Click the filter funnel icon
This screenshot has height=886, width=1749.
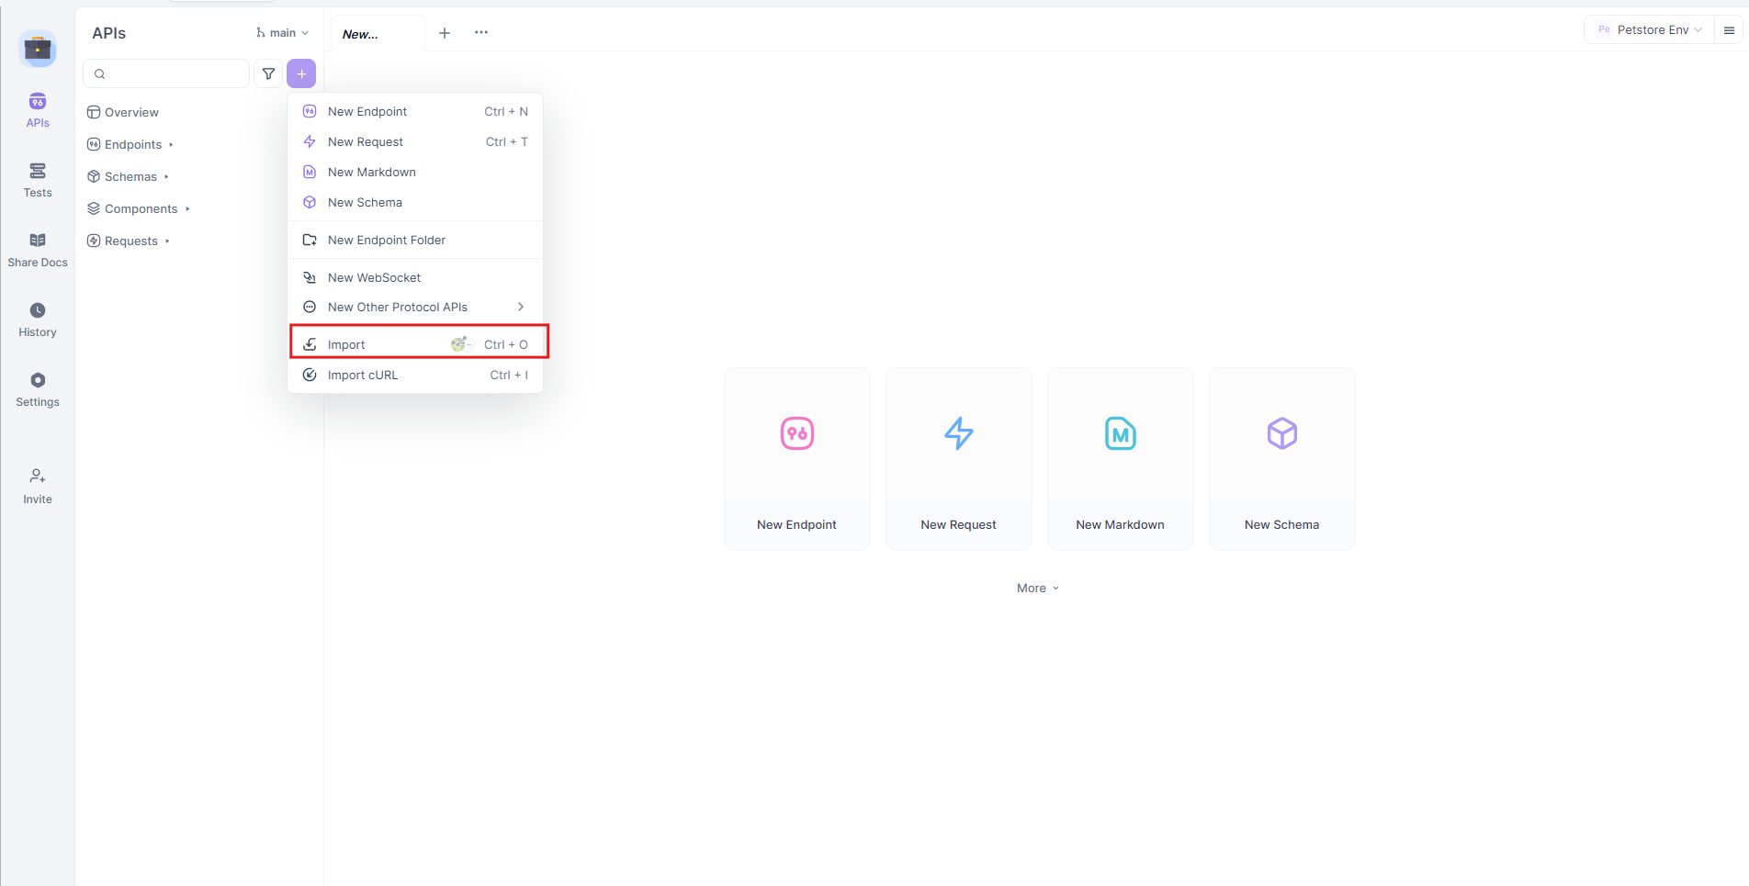pos(268,73)
